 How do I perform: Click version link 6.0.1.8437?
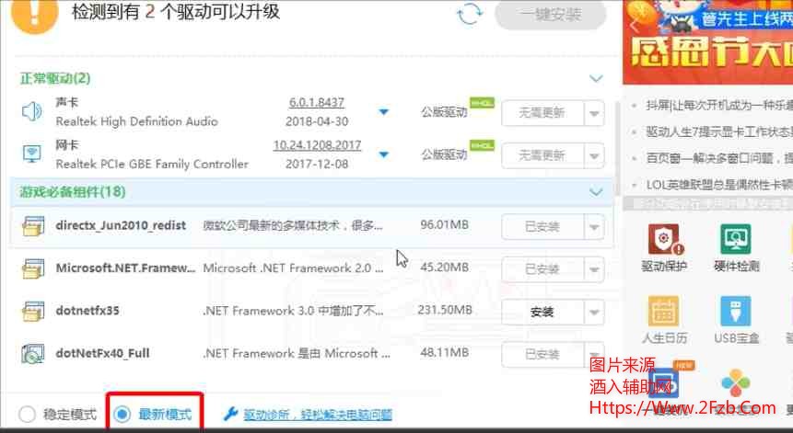(317, 102)
